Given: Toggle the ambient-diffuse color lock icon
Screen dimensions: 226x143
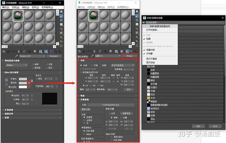Looking at the screenshot, I should [7, 80].
